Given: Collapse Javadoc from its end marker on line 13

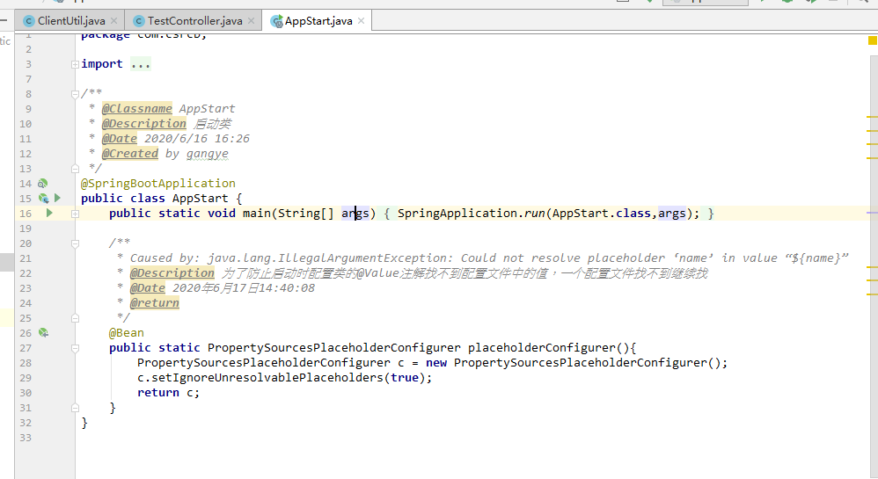Looking at the screenshot, I should tap(75, 169).
